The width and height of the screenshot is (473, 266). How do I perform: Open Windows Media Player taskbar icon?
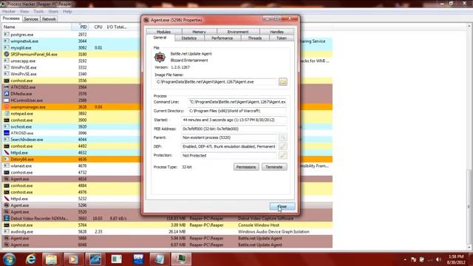coord(73,259)
